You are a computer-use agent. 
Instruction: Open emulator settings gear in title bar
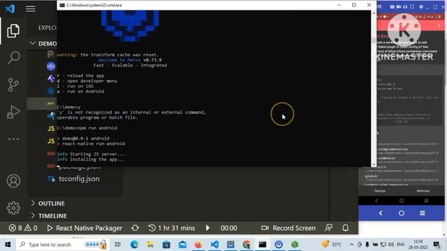tap(420, 6)
